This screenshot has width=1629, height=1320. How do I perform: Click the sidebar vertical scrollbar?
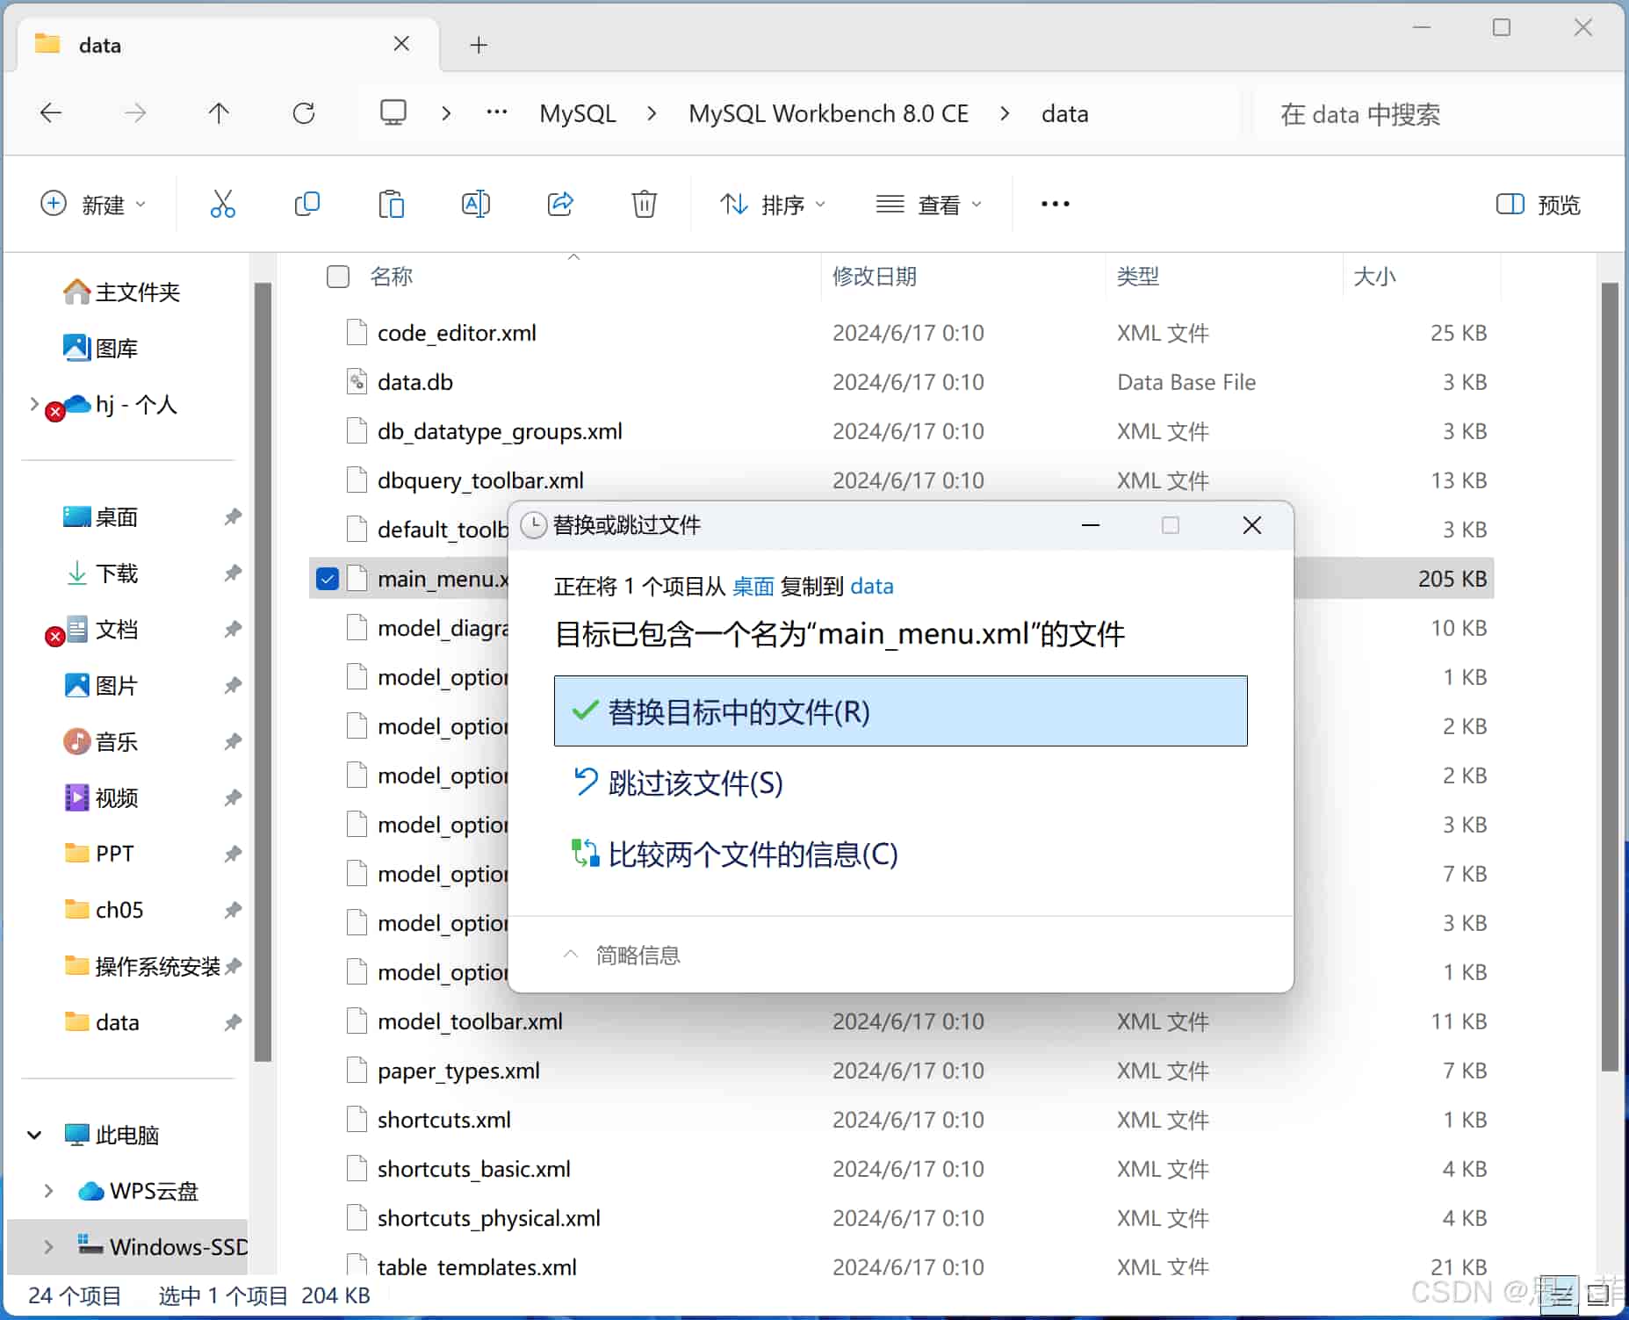(x=263, y=672)
